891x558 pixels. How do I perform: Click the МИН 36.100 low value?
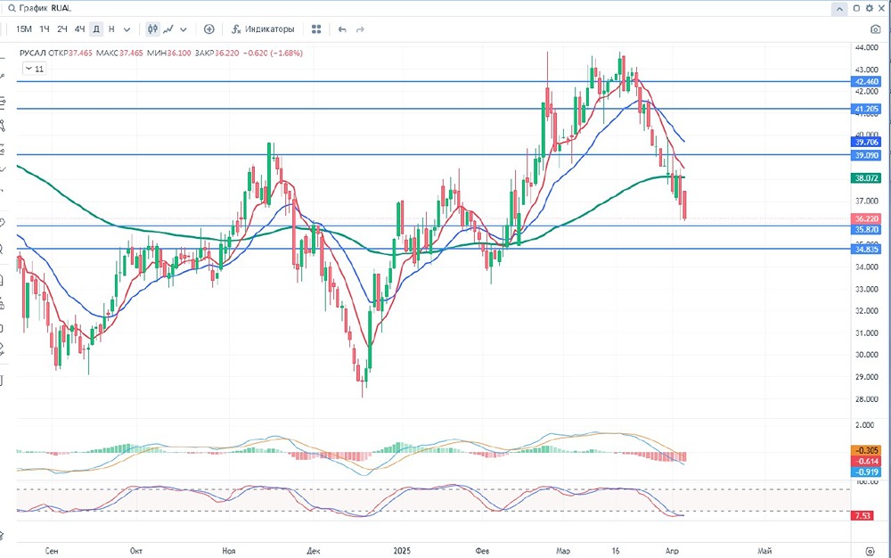[169, 53]
